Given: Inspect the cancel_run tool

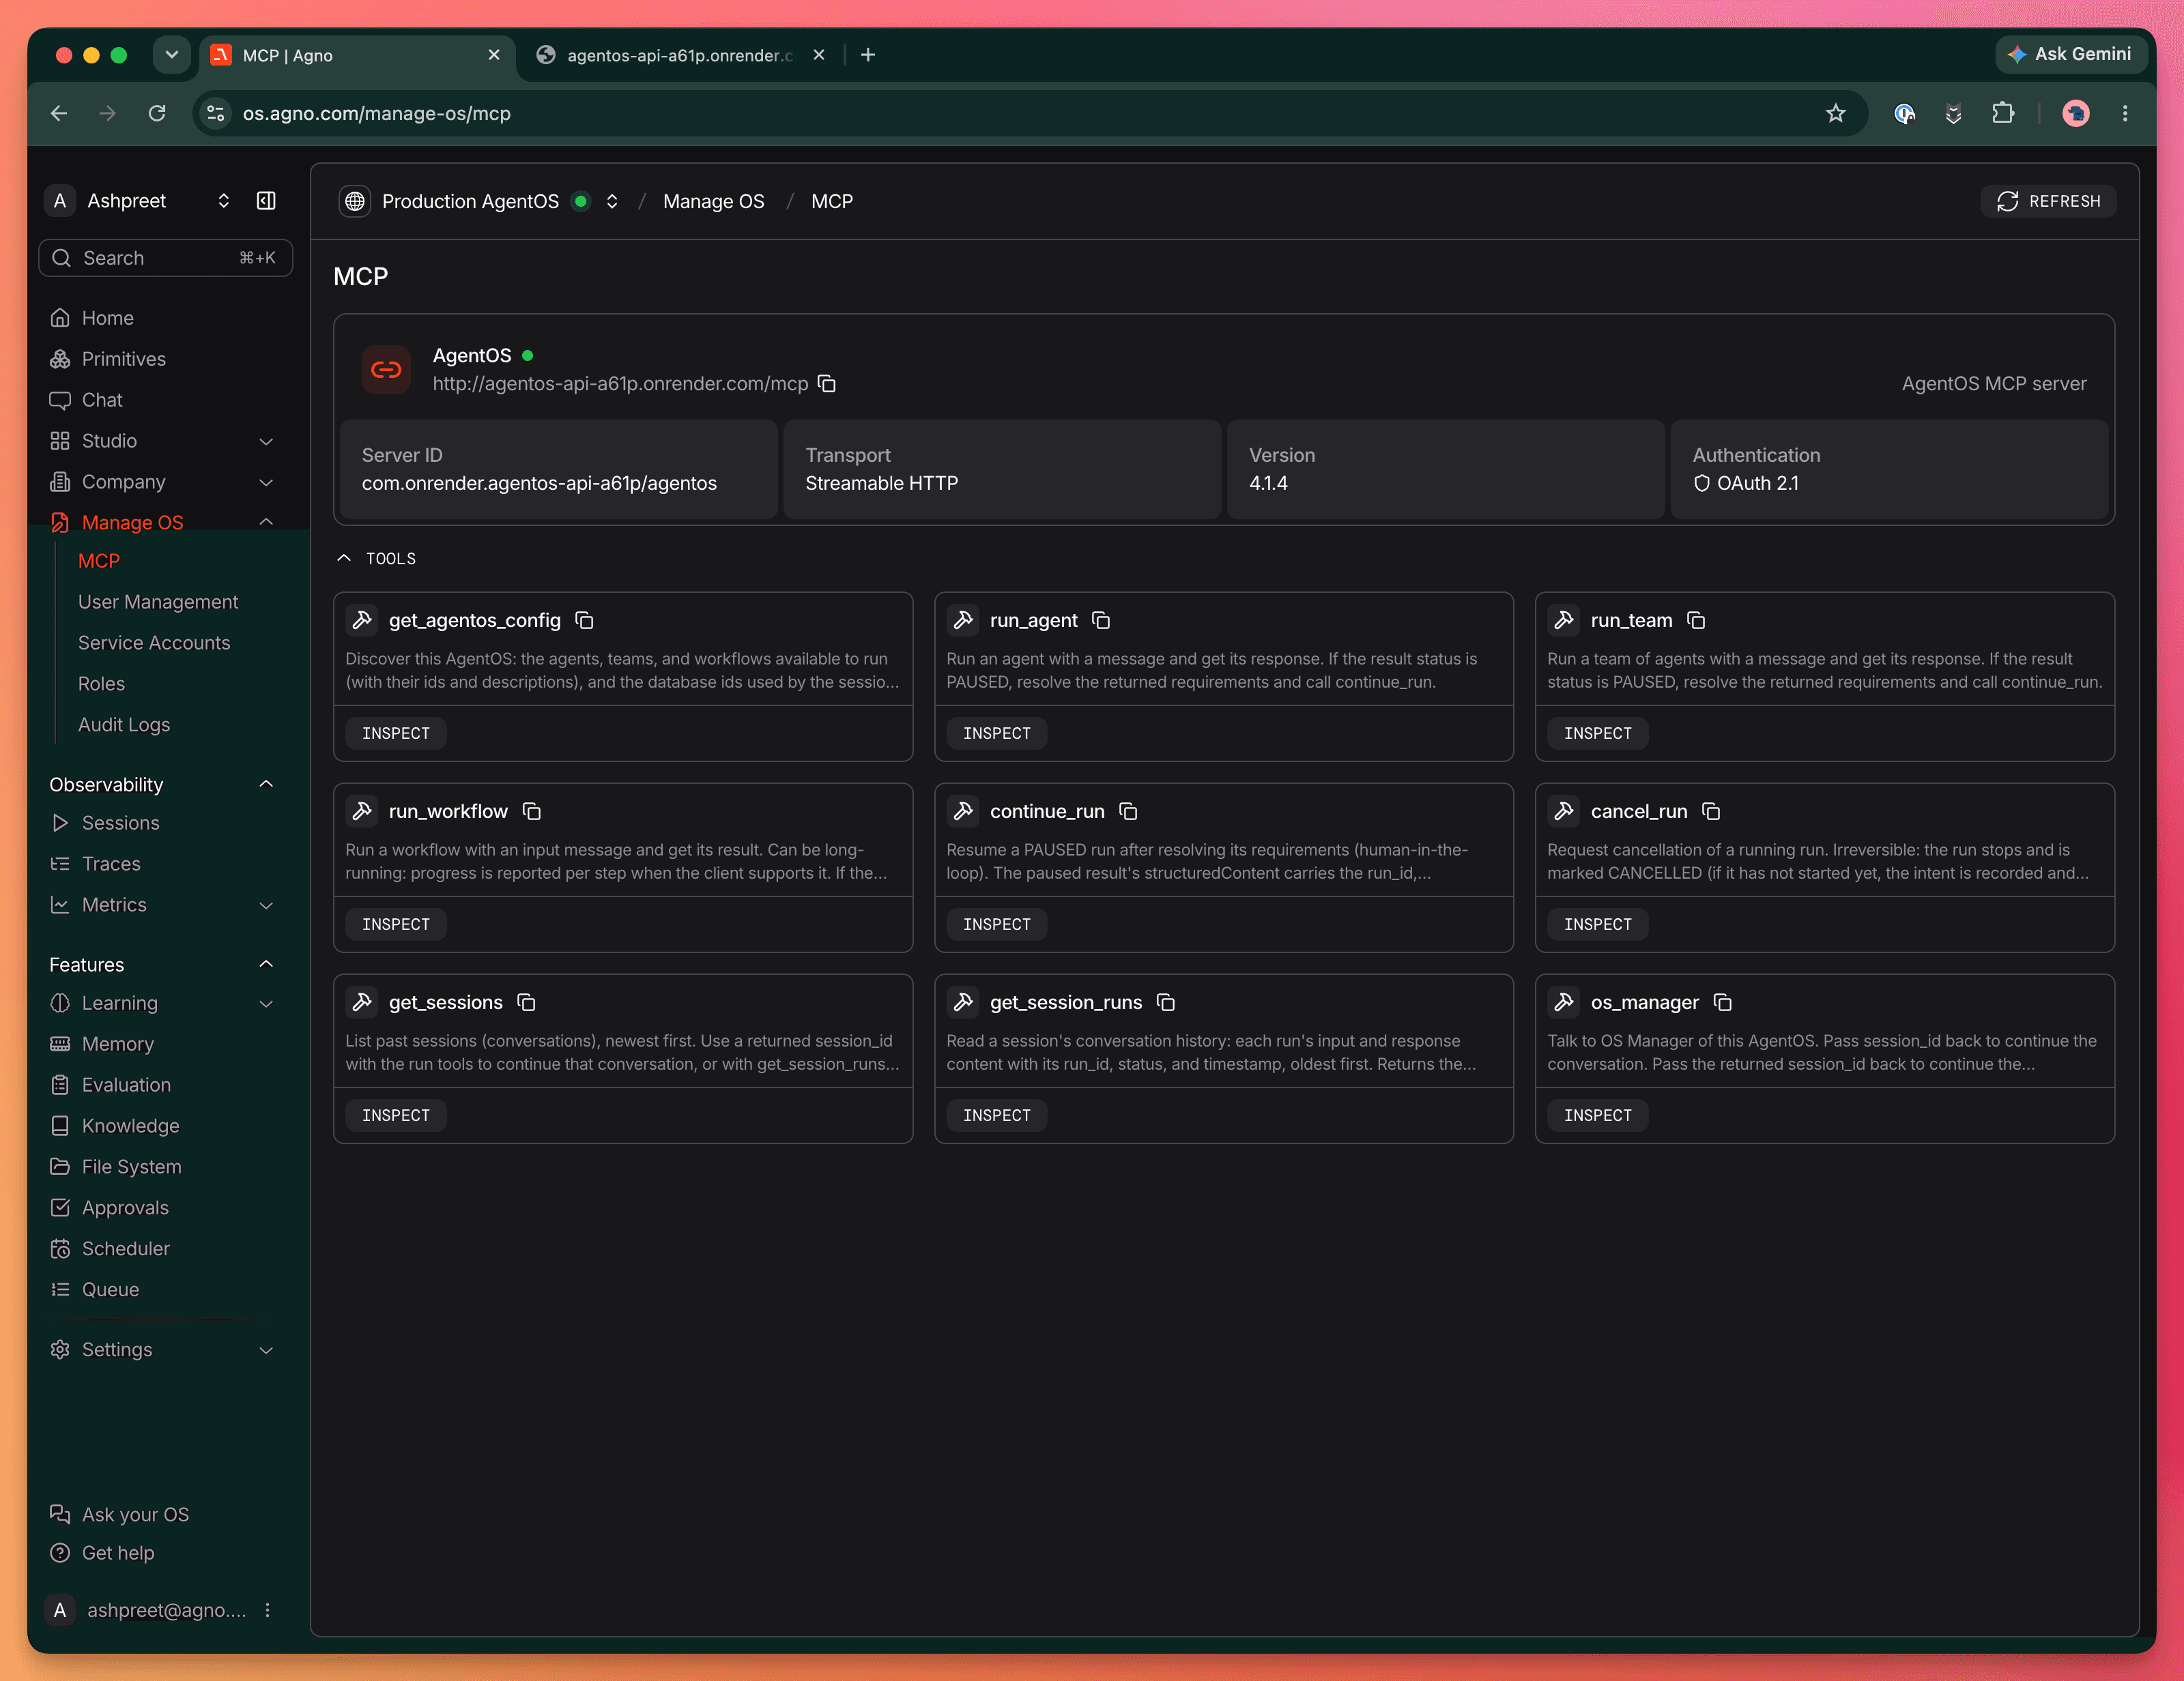Looking at the screenshot, I should tap(1597, 924).
